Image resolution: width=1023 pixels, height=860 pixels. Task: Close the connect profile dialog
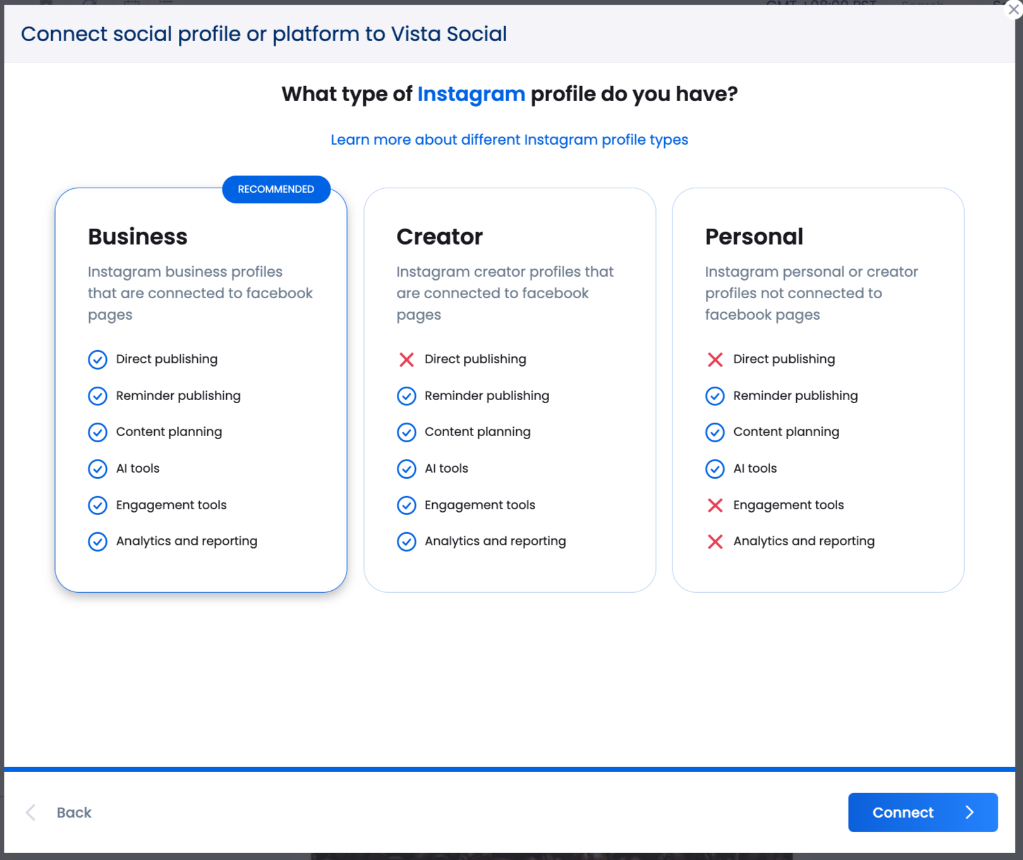[1013, 9]
